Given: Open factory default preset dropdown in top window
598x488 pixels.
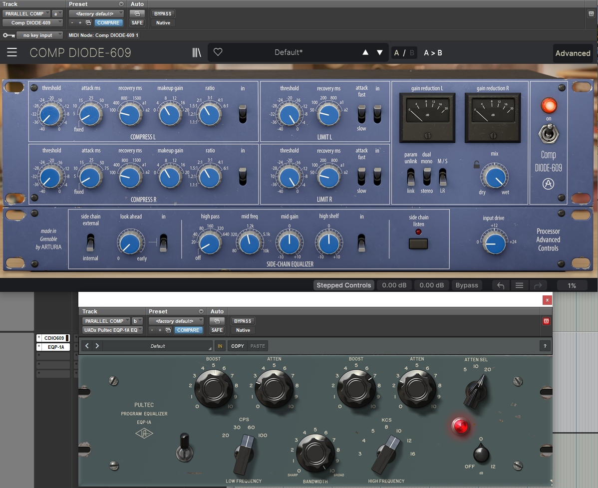Looking at the screenshot, I should pos(96,14).
